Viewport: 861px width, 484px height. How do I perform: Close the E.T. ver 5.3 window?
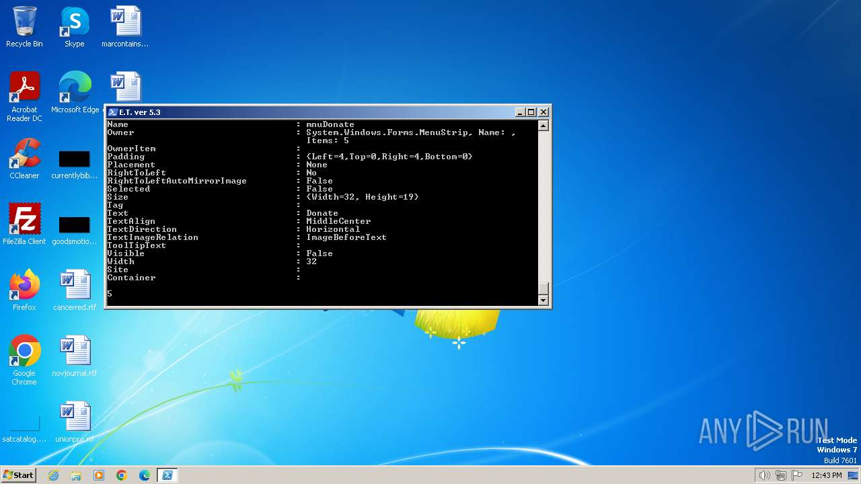544,112
